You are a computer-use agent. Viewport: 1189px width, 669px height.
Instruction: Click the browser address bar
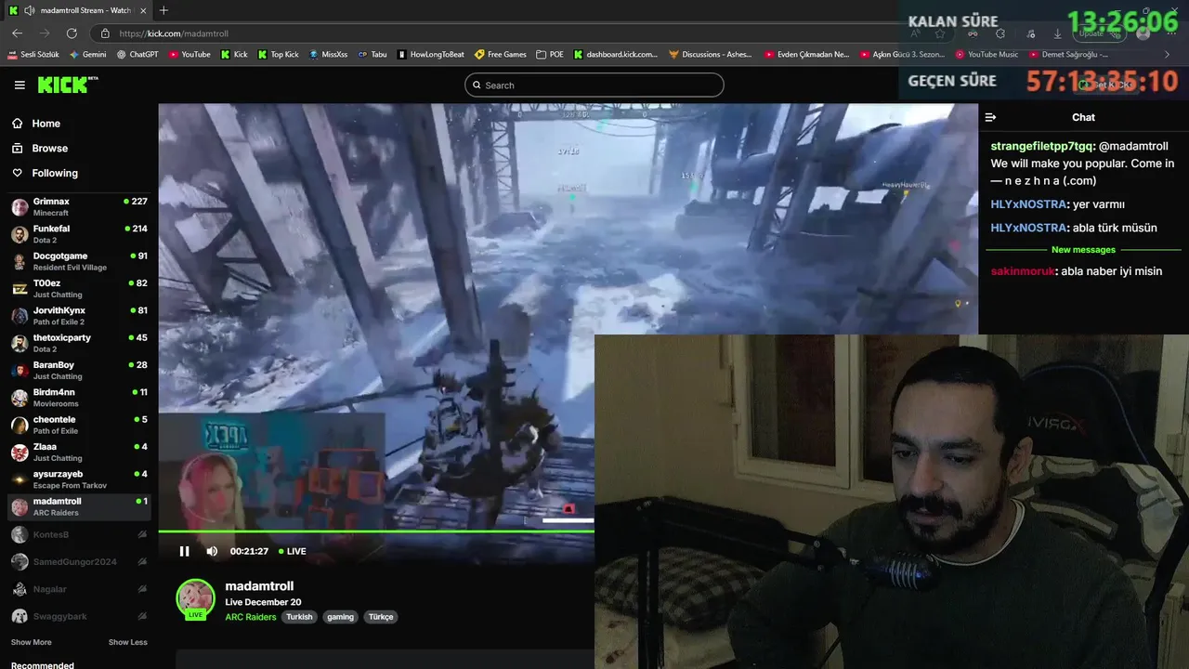pyautogui.click(x=502, y=33)
